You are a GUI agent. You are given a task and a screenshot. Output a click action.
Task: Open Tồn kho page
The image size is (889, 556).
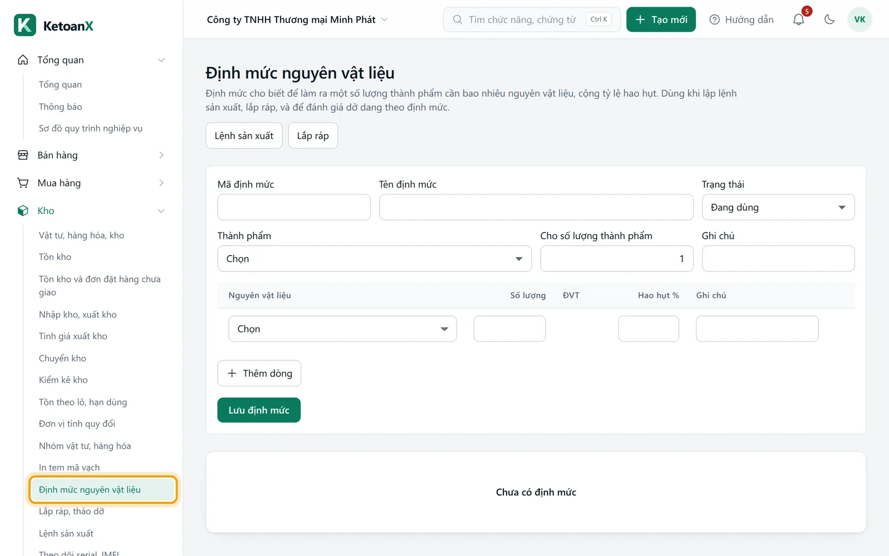coord(55,257)
